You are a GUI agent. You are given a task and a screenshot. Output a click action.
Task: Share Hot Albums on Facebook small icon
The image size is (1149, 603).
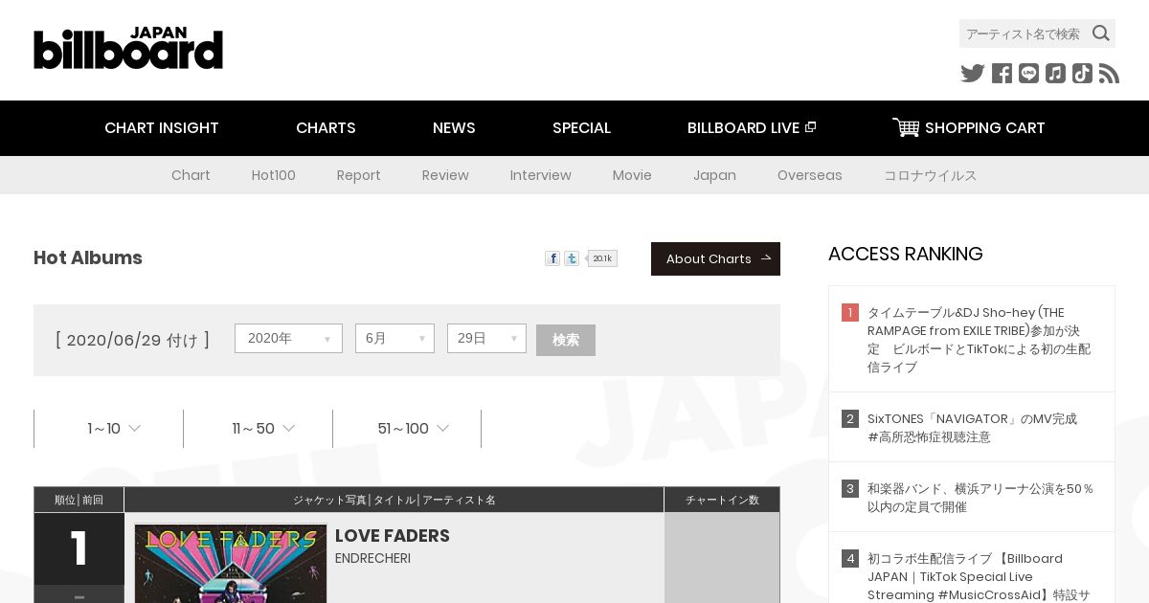pyautogui.click(x=552, y=258)
